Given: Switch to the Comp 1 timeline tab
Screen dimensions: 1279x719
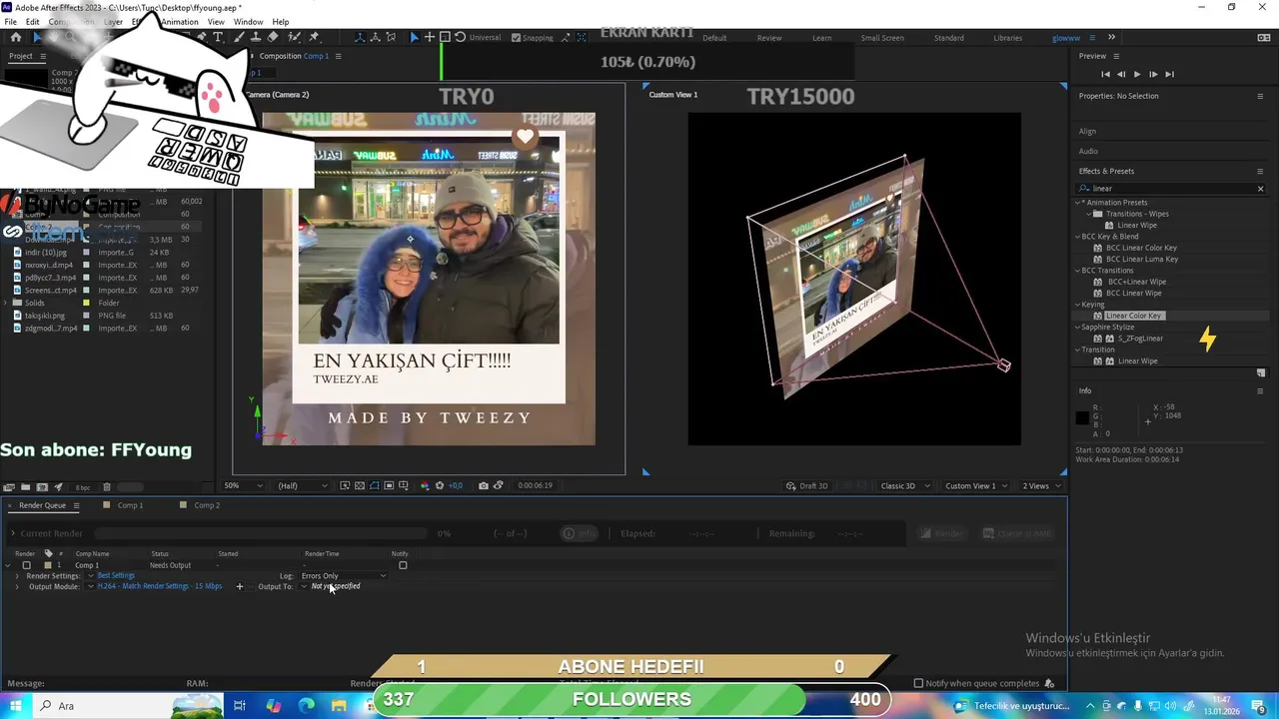Looking at the screenshot, I should (x=130, y=505).
